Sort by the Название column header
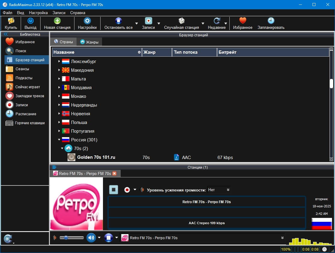Screen dimensions: 335x253 click(97, 52)
